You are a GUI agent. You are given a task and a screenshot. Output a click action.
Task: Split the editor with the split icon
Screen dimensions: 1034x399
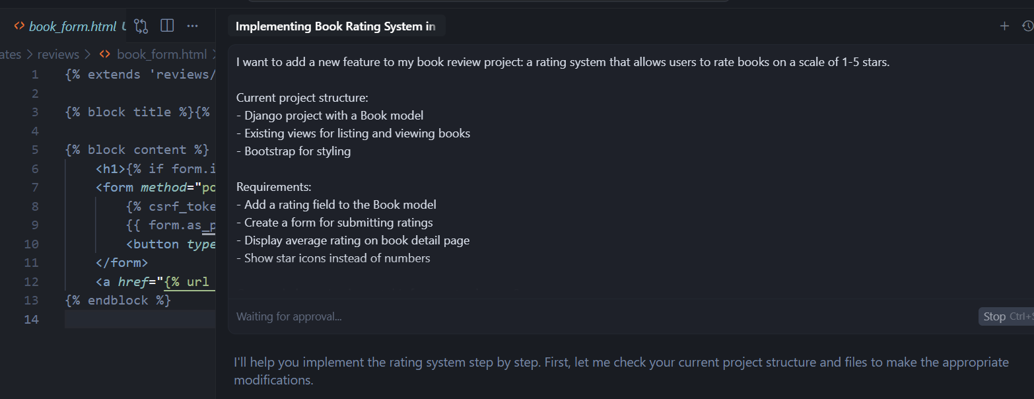point(167,26)
